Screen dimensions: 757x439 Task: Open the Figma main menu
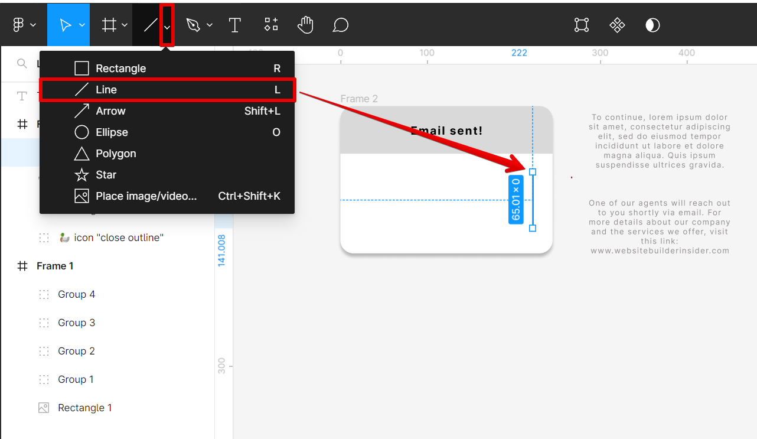19,24
